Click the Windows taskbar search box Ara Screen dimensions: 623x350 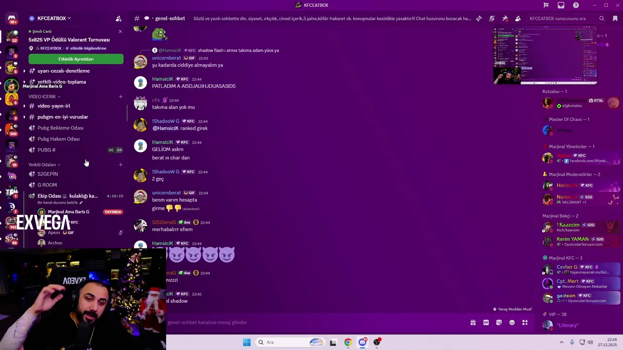point(291,342)
